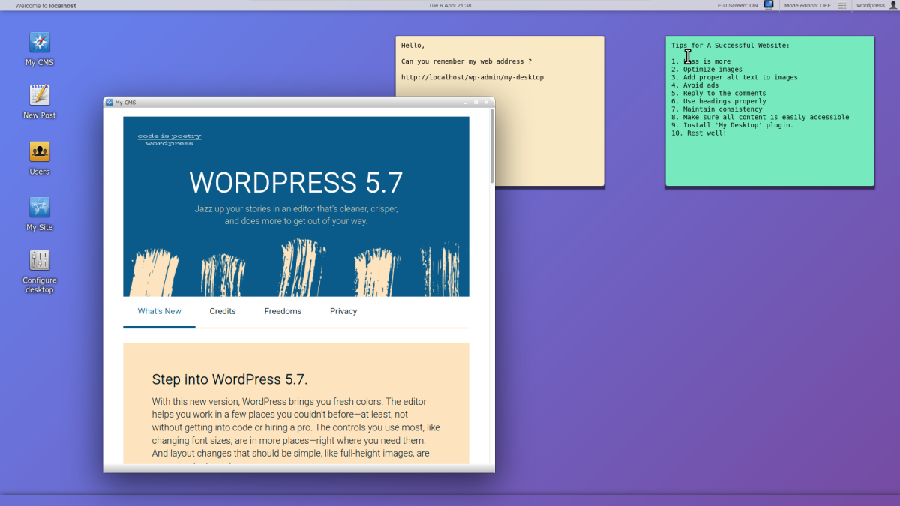Click the My CMS window vertical scrollbar
Screen dimensions: 900x506
[x=492, y=150]
